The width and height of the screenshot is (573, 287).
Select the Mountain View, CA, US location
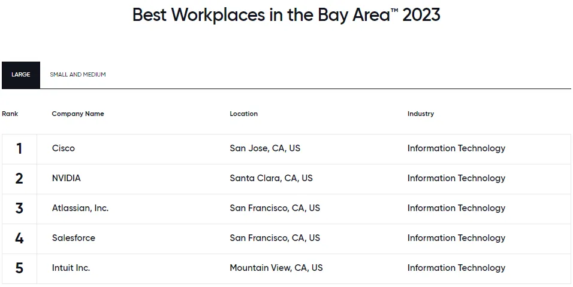276,268
